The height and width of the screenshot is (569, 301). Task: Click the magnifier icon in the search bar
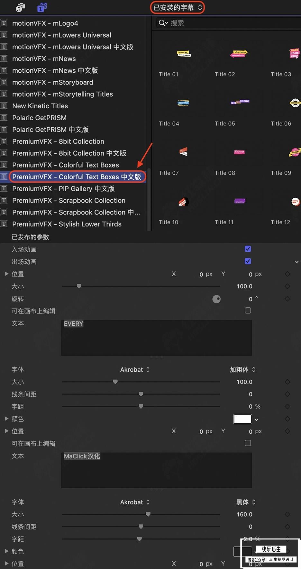click(x=163, y=23)
